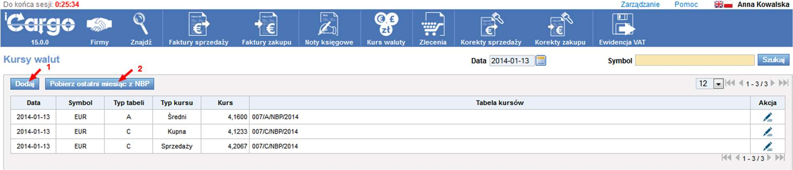Click the yellow Symbol input field
The height and width of the screenshot is (170, 793).
695,61
